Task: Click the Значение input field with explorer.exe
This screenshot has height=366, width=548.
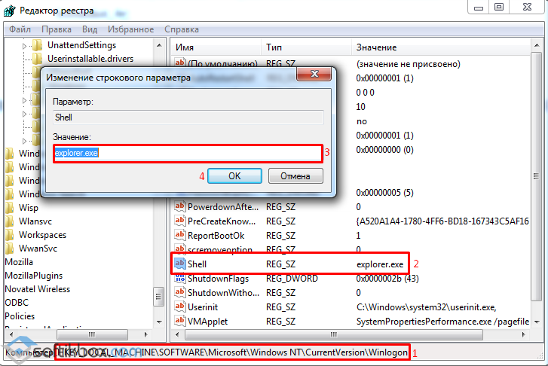Action: [x=187, y=152]
